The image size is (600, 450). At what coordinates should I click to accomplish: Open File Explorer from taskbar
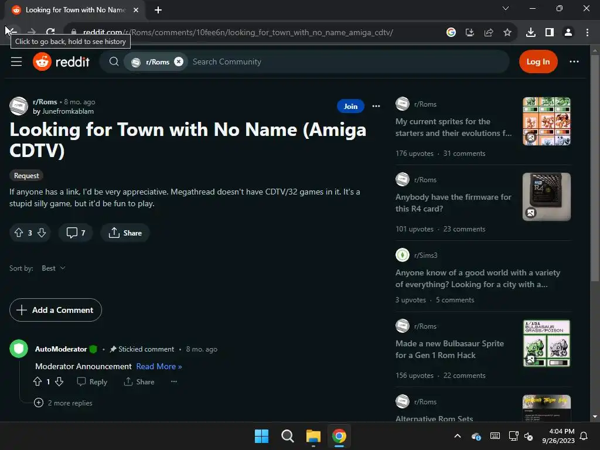(x=313, y=436)
